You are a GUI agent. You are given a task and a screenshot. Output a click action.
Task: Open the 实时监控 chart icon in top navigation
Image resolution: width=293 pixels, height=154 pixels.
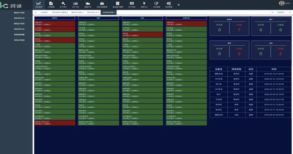pos(38,3)
